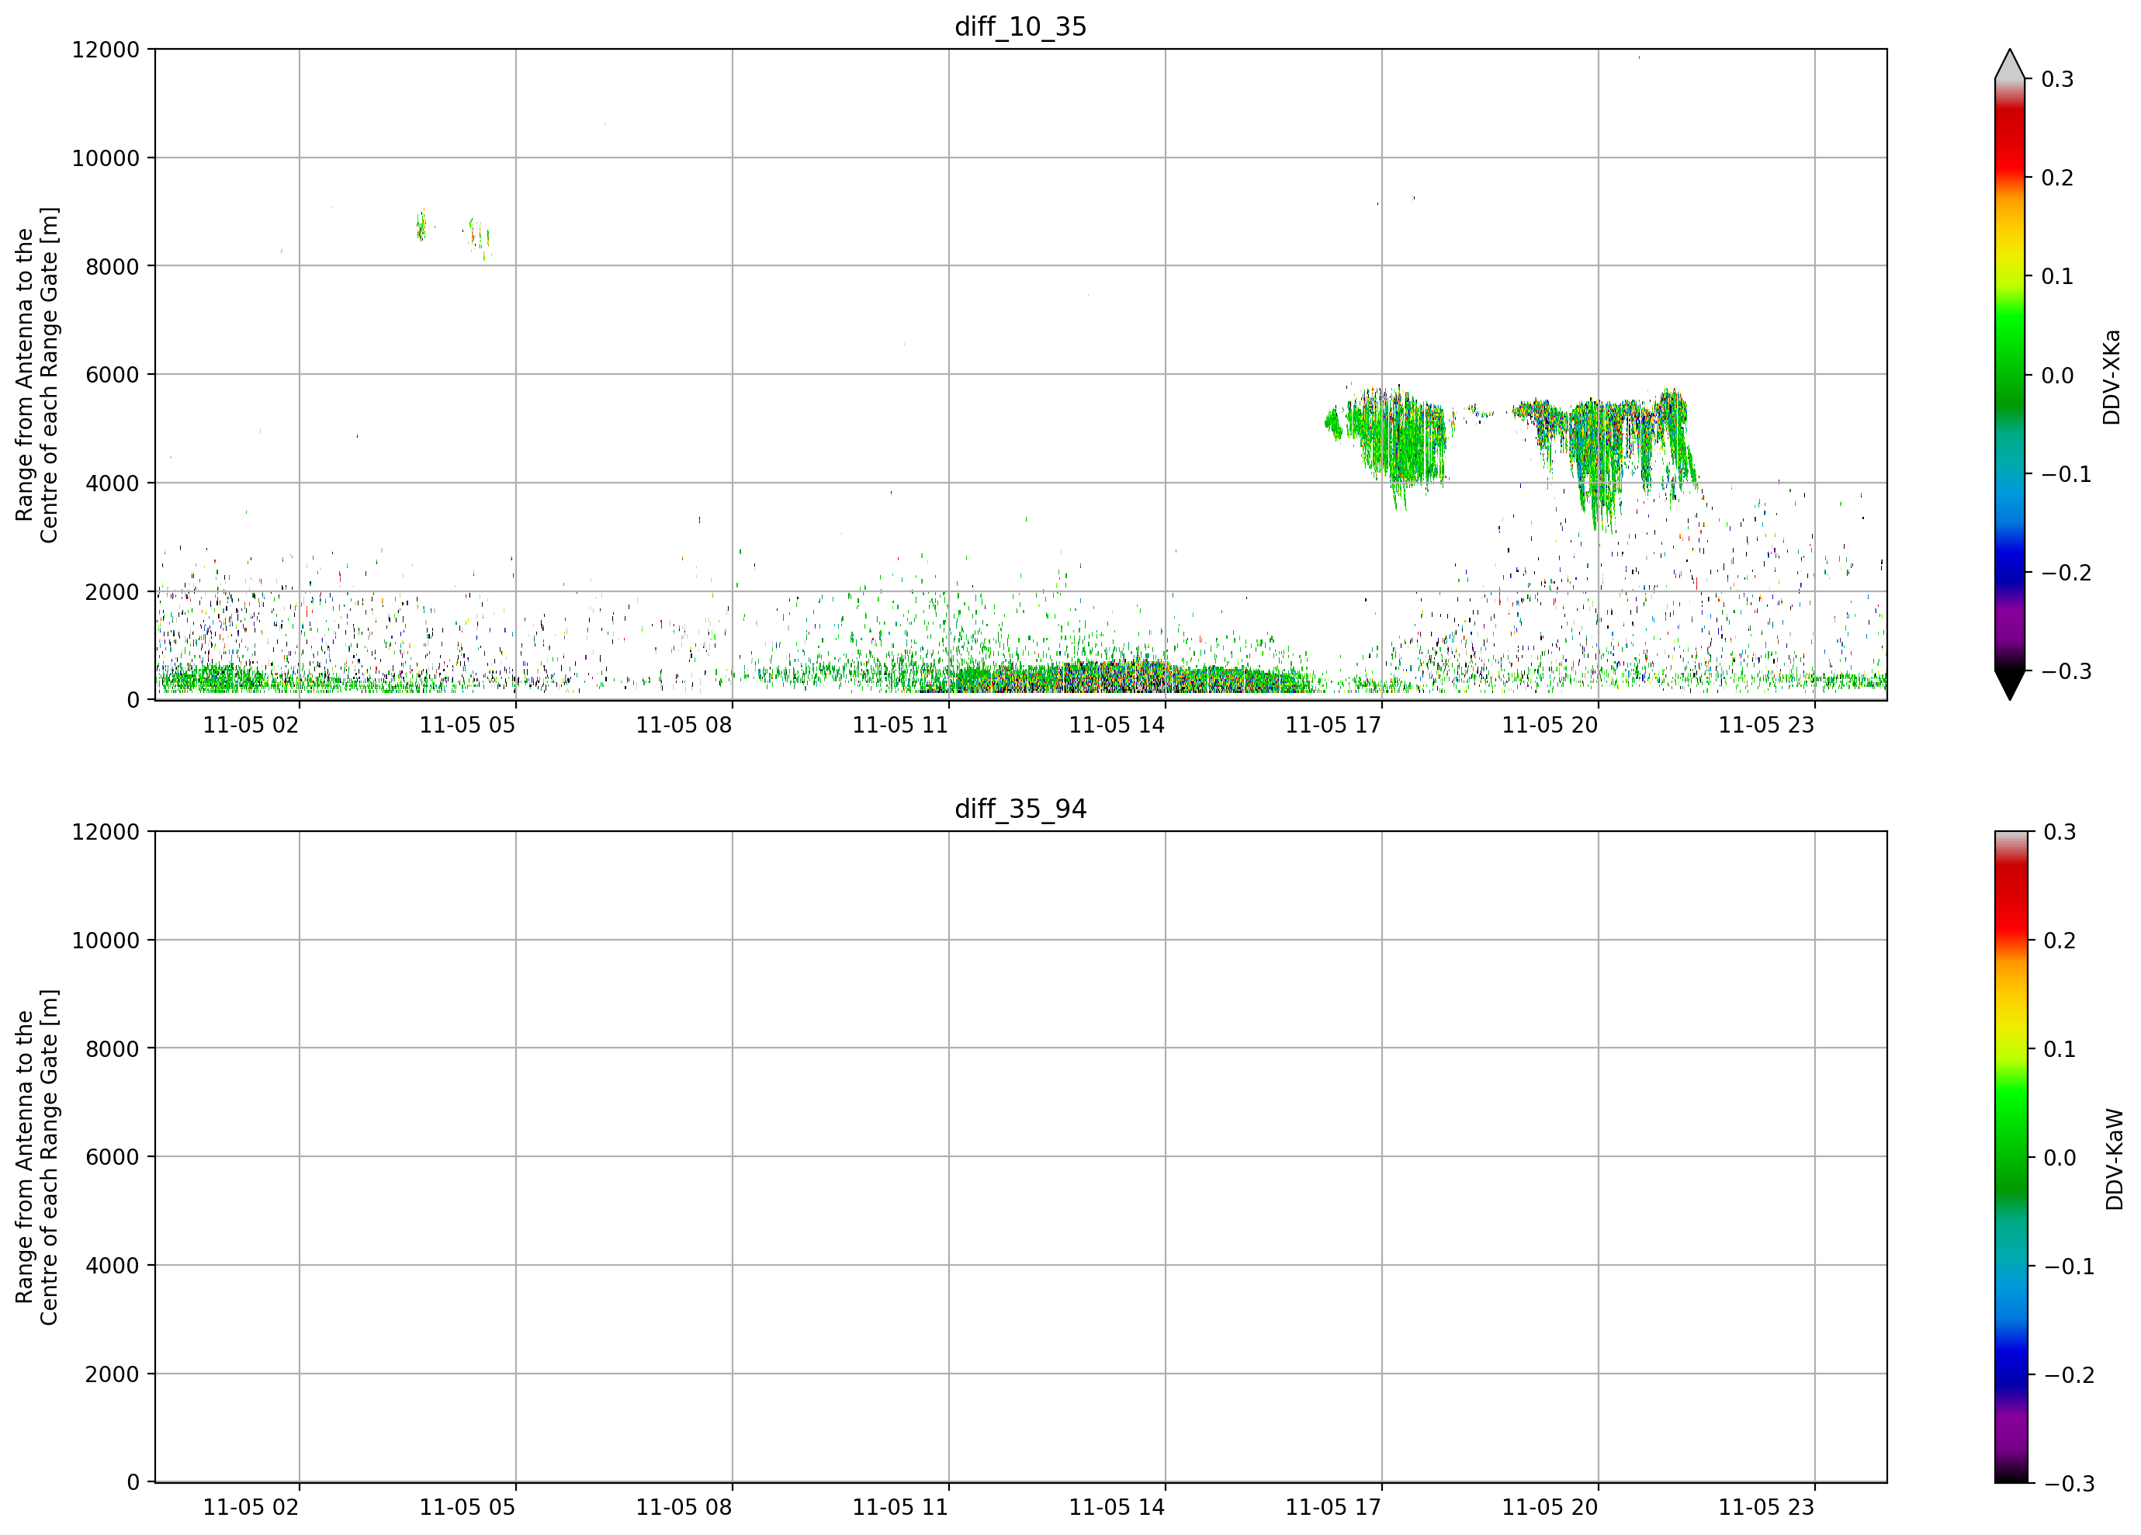Screen dimensions: 2141x1535
Task: Click the 11-05 23 x-tick under diff_35_94
Action: coord(1766,1508)
